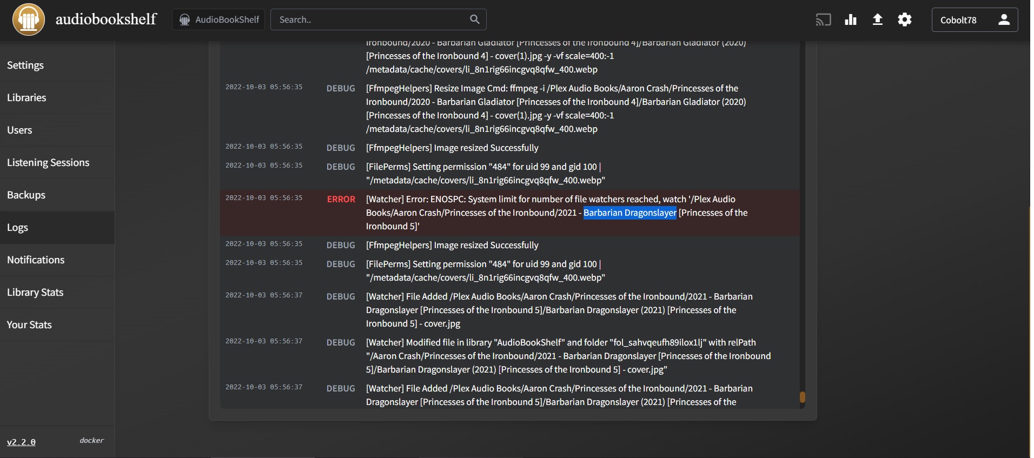The height and width of the screenshot is (458, 1034).
Task: Open Listening Sessions in the sidebar
Action: (57, 162)
